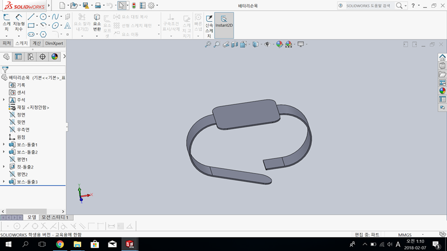Open the FeatureManager design tree tab
Viewport: 447px width, 251px height.
6,57
